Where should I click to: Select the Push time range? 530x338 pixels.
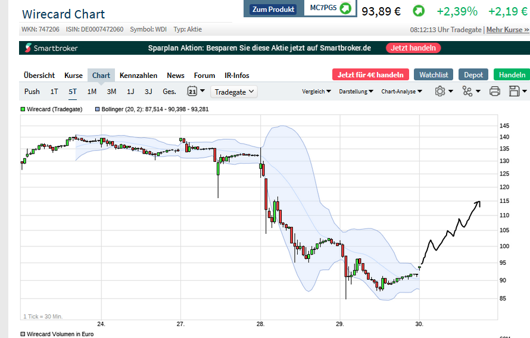(x=32, y=92)
